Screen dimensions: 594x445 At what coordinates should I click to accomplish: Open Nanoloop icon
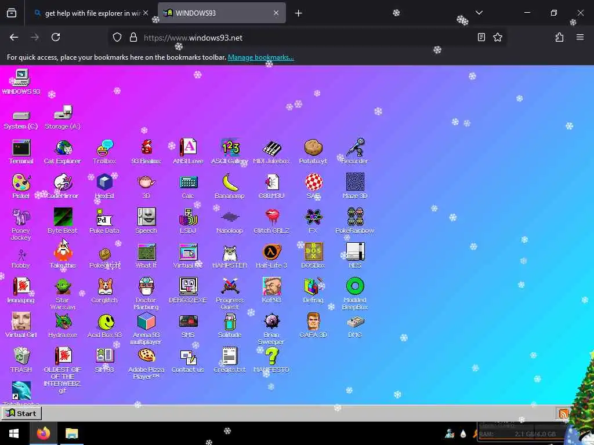click(230, 221)
